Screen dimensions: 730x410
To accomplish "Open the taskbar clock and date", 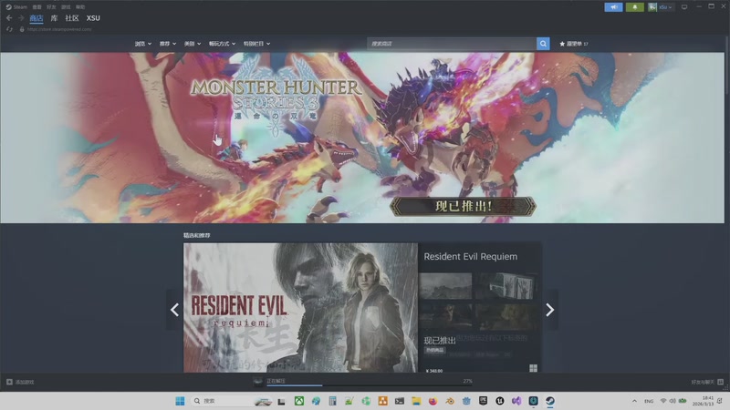I will (704, 401).
